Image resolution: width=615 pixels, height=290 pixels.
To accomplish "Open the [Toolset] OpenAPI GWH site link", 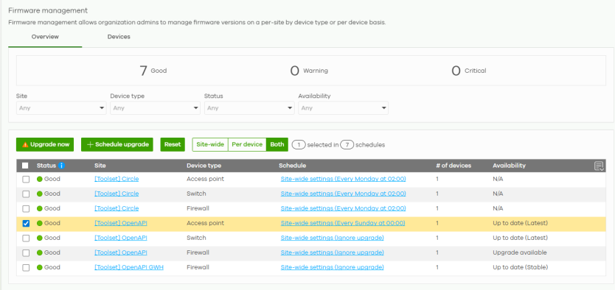I will click(129, 267).
